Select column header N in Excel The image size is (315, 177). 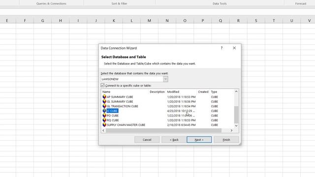click(x=167, y=21)
